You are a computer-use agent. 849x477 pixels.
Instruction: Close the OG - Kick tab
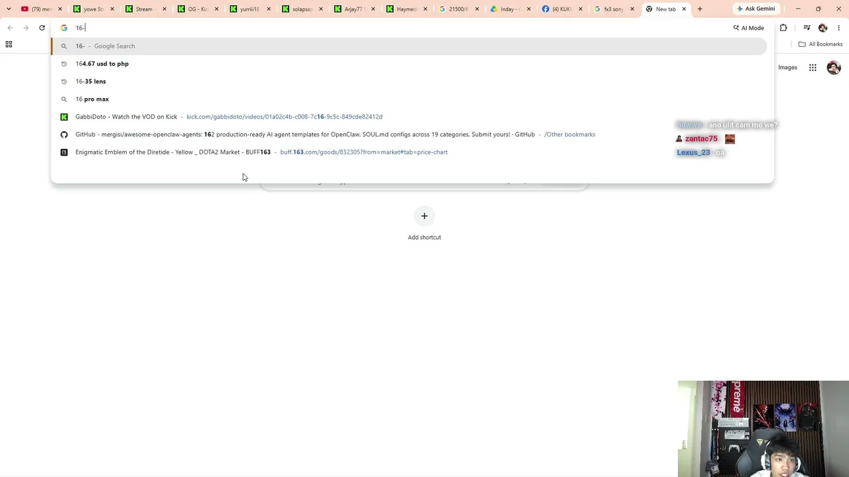216,9
